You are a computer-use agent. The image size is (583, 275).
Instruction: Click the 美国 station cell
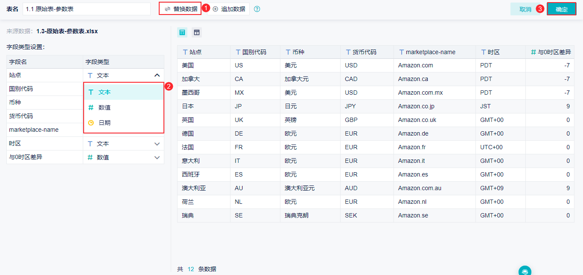coord(204,65)
